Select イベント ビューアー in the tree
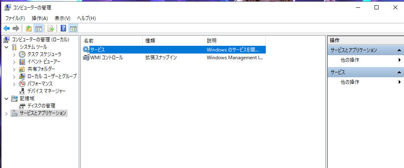404x168 pixels. [44, 62]
